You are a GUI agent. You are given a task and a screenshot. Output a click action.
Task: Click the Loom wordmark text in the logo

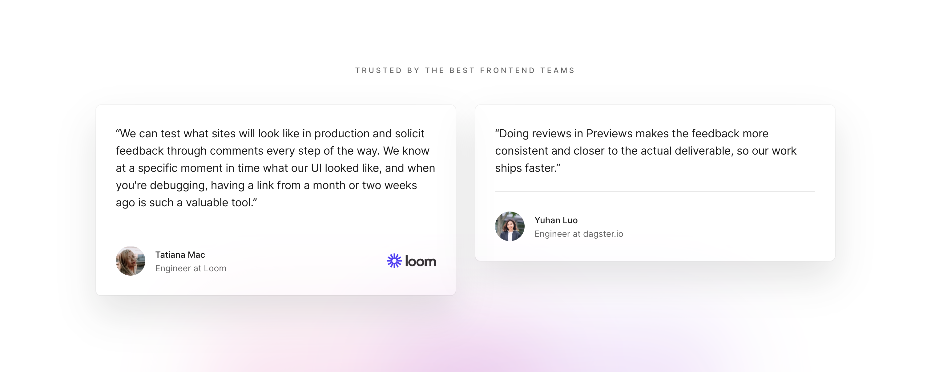[x=420, y=261]
